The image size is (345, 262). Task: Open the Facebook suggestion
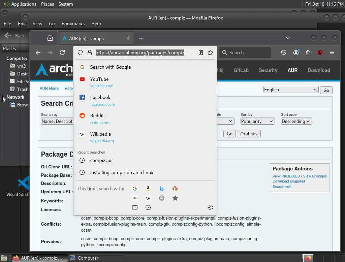coord(145,101)
